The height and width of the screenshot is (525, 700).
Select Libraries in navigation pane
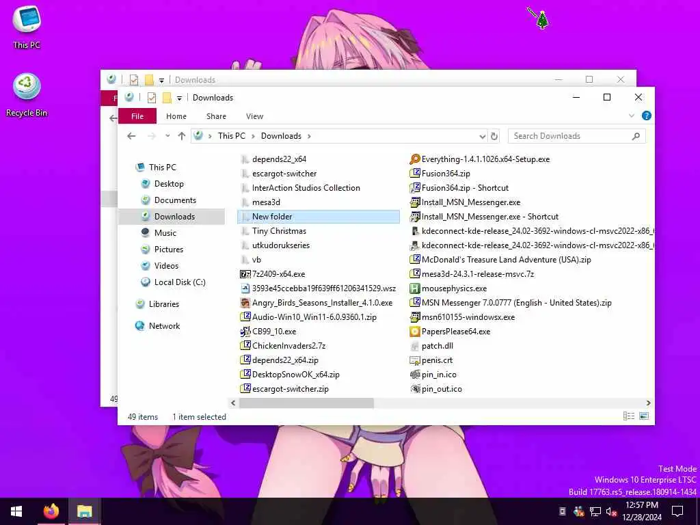(164, 304)
